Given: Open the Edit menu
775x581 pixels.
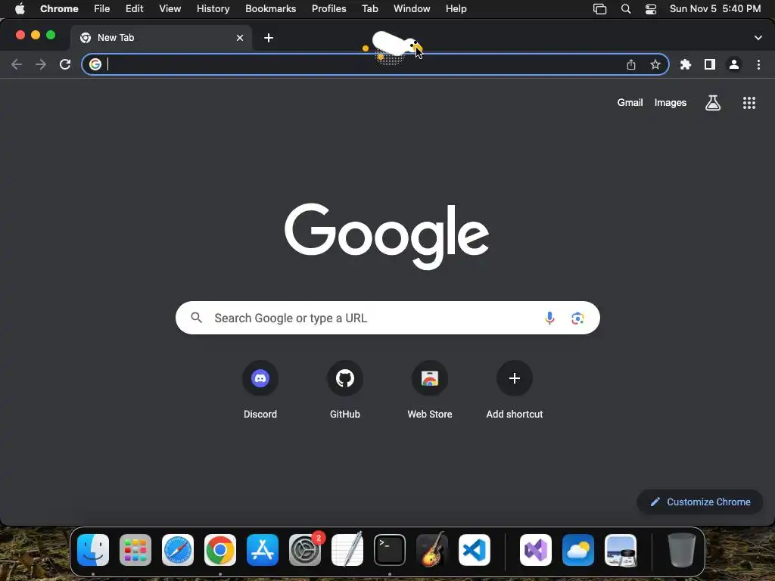Looking at the screenshot, I should (x=135, y=9).
